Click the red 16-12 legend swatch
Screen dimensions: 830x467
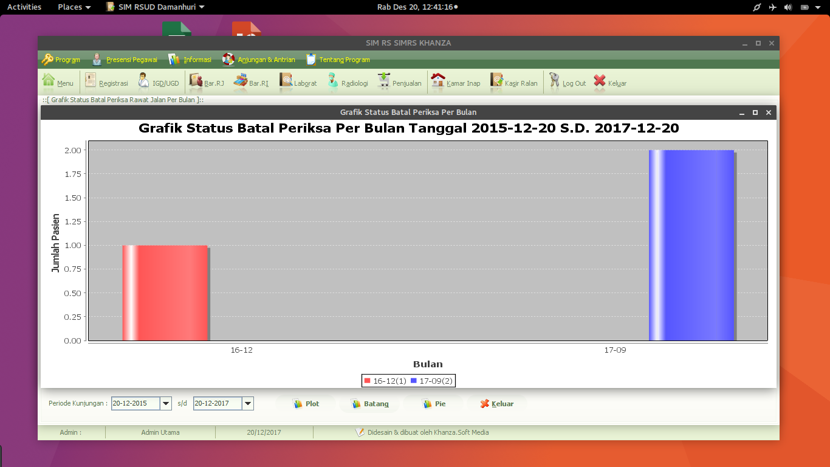click(367, 381)
